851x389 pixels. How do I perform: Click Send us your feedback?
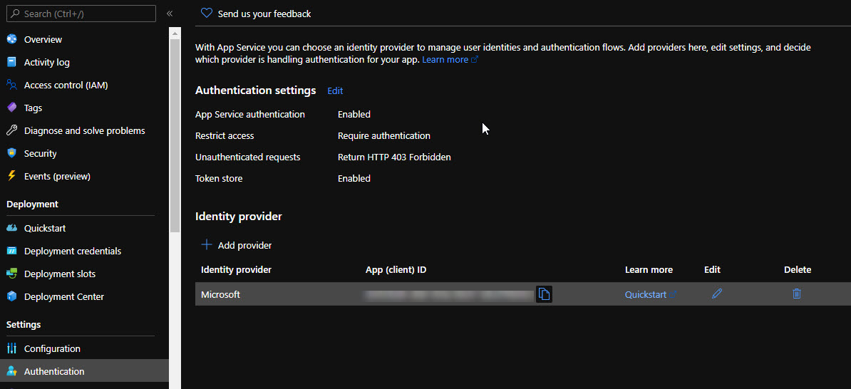pyautogui.click(x=264, y=14)
